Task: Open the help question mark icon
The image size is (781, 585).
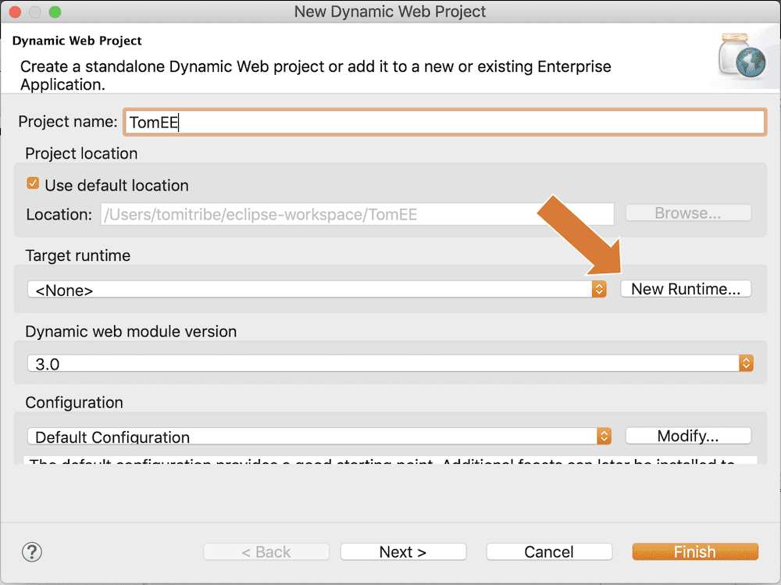Action: [32, 552]
